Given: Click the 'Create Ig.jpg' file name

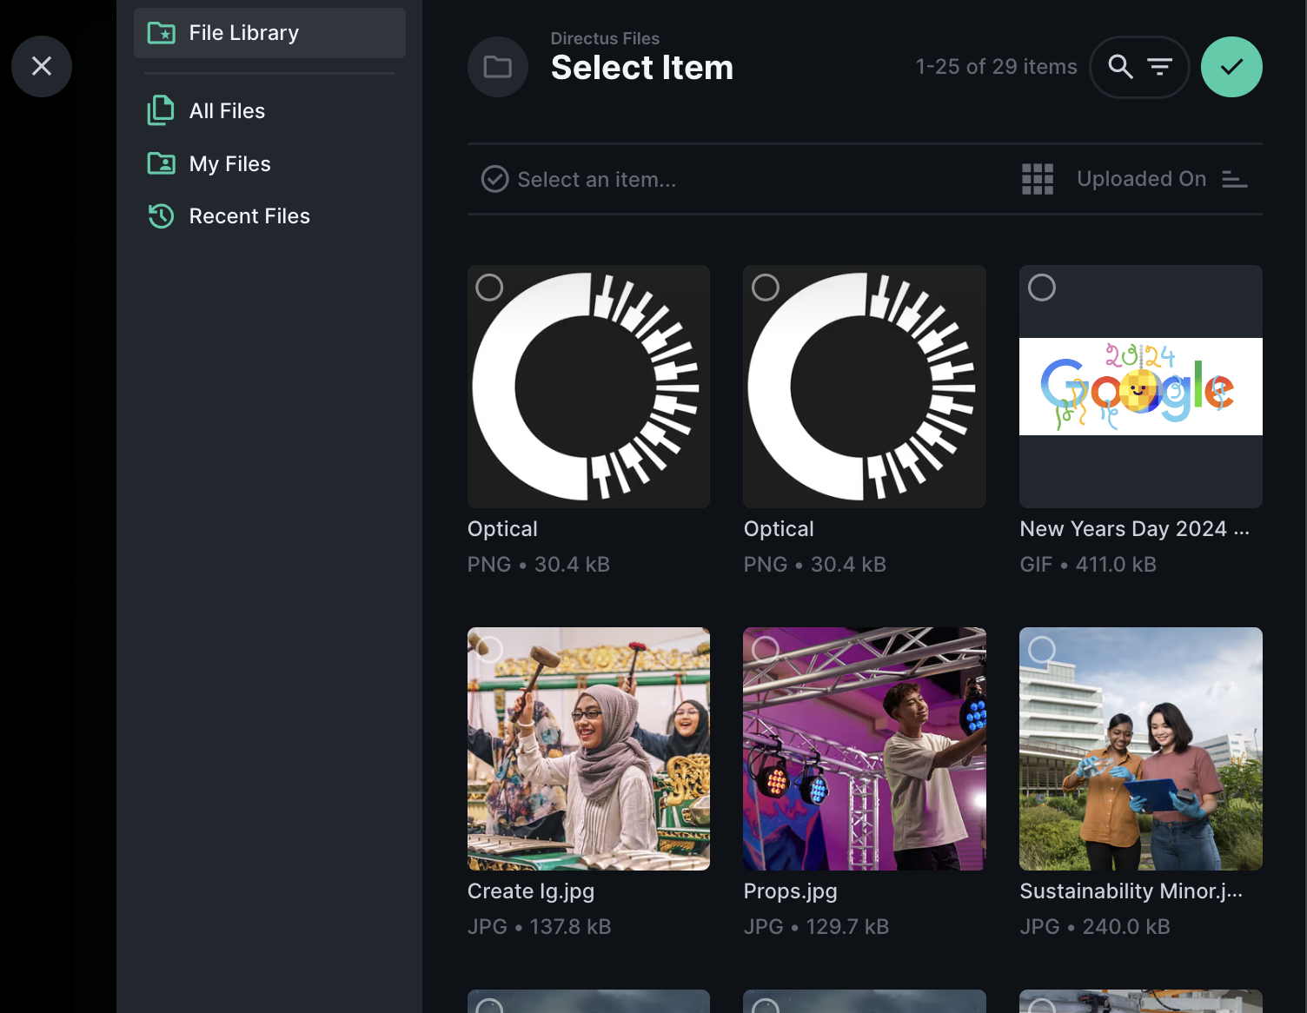Looking at the screenshot, I should [531, 891].
